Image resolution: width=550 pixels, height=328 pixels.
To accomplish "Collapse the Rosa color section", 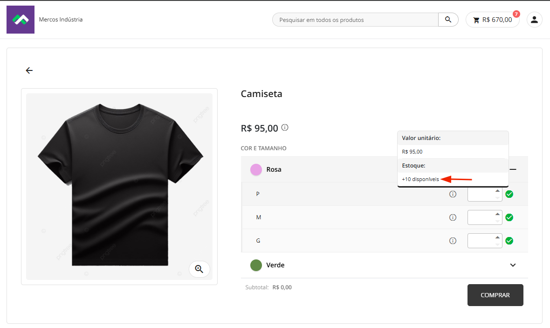I will [513, 169].
